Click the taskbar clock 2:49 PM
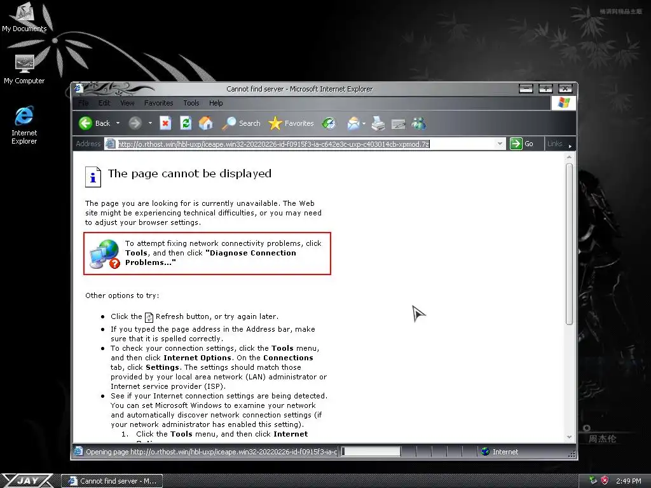The height and width of the screenshot is (488, 651). tap(628, 481)
